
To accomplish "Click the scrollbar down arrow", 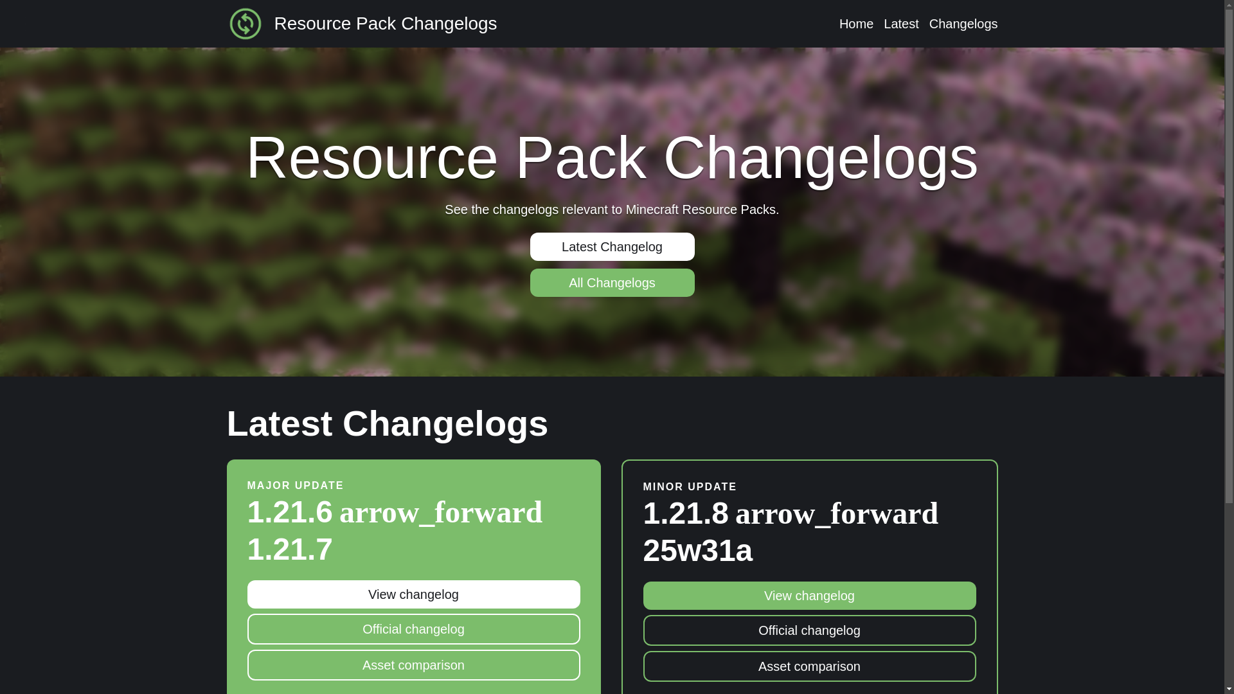I will tap(1229, 688).
